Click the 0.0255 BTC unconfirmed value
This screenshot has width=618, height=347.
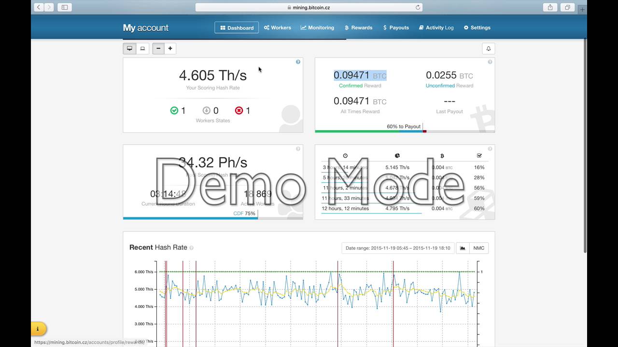(449, 75)
